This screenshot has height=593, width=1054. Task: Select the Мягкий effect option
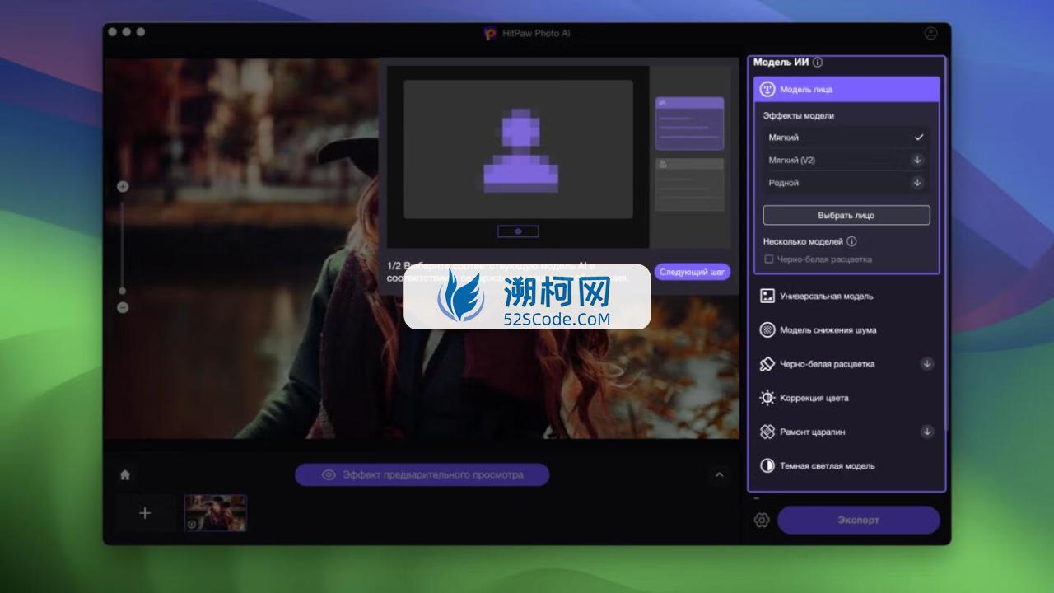coord(846,138)
